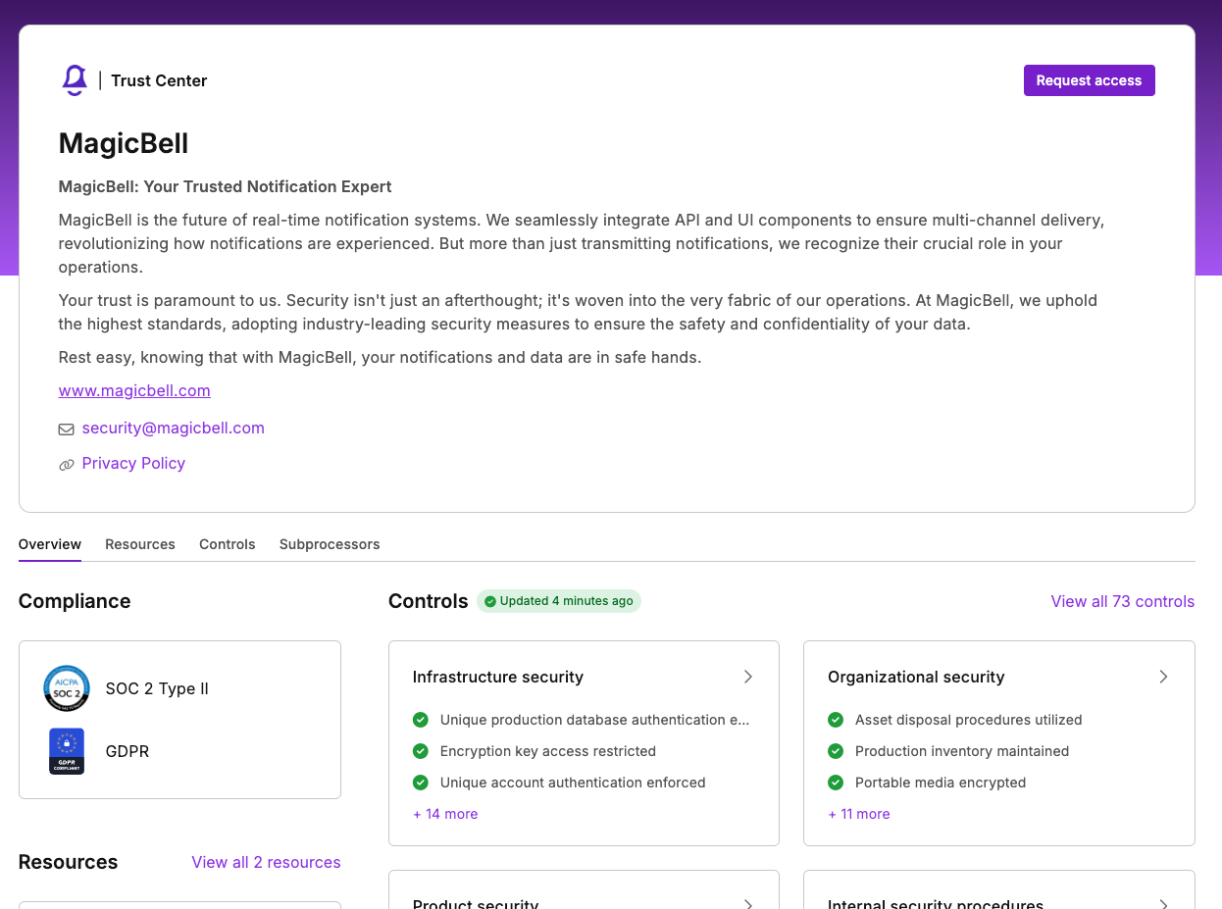Viewport: 1222px width, 909px height.
Task: Click the GDPR compliant badge icon
Action: pos(67,751)
